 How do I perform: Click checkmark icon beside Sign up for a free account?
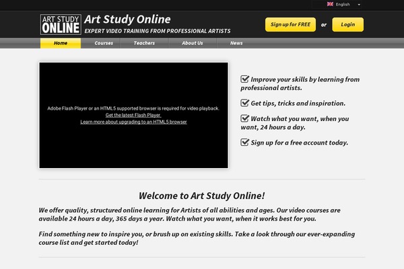click(x=245, y=142)
